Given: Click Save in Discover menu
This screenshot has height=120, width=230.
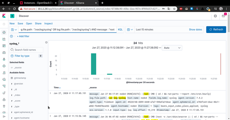Looking at the screenshot, I should pos(20,23).
